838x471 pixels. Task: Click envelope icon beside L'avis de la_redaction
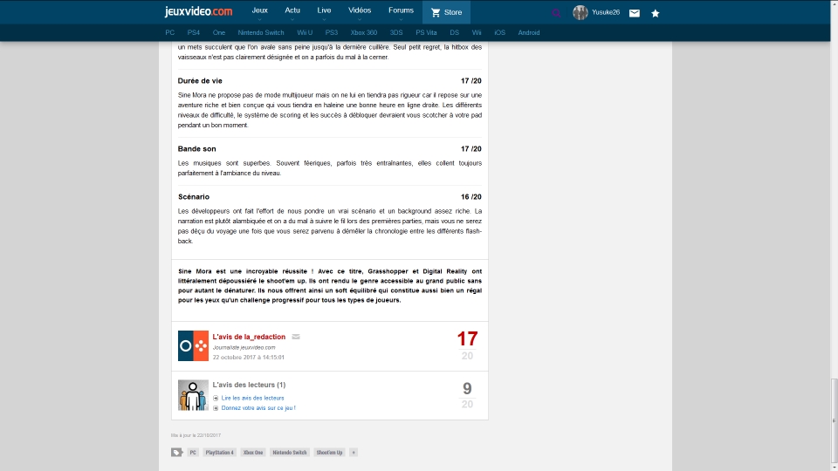coord(296,337)
